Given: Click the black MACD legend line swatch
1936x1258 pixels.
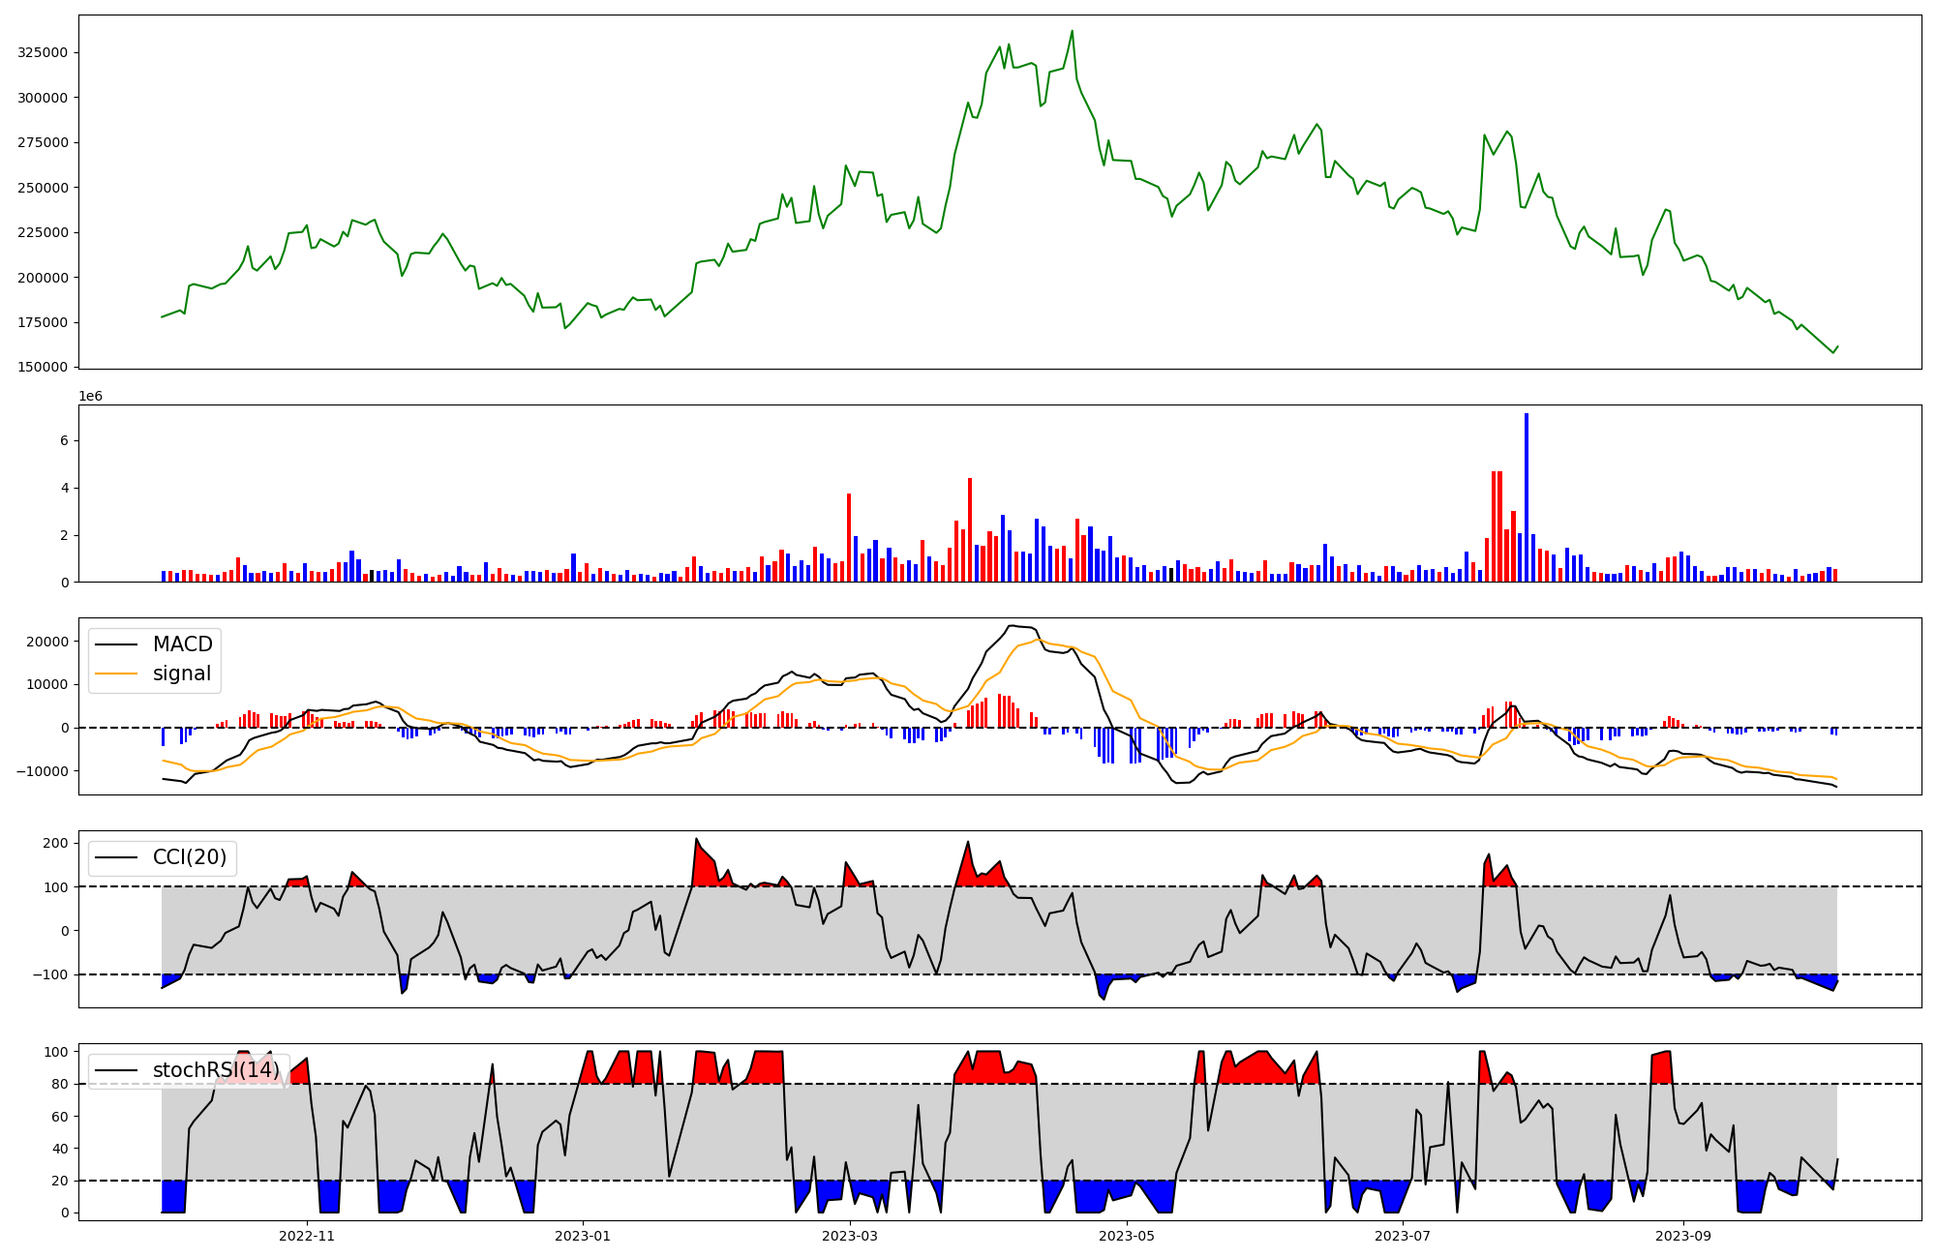Looking at the screenshot, I should 118,644.
